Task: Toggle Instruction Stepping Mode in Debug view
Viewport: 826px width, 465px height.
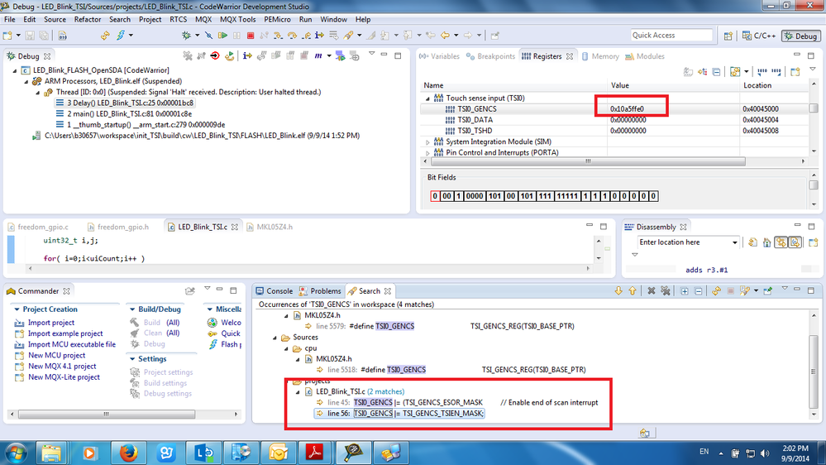Action: click(247, 56)
